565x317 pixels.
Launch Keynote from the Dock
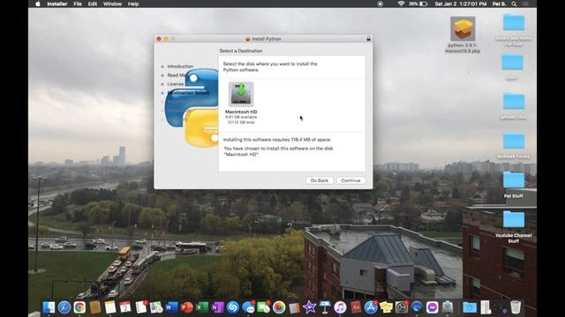[325, 307]
